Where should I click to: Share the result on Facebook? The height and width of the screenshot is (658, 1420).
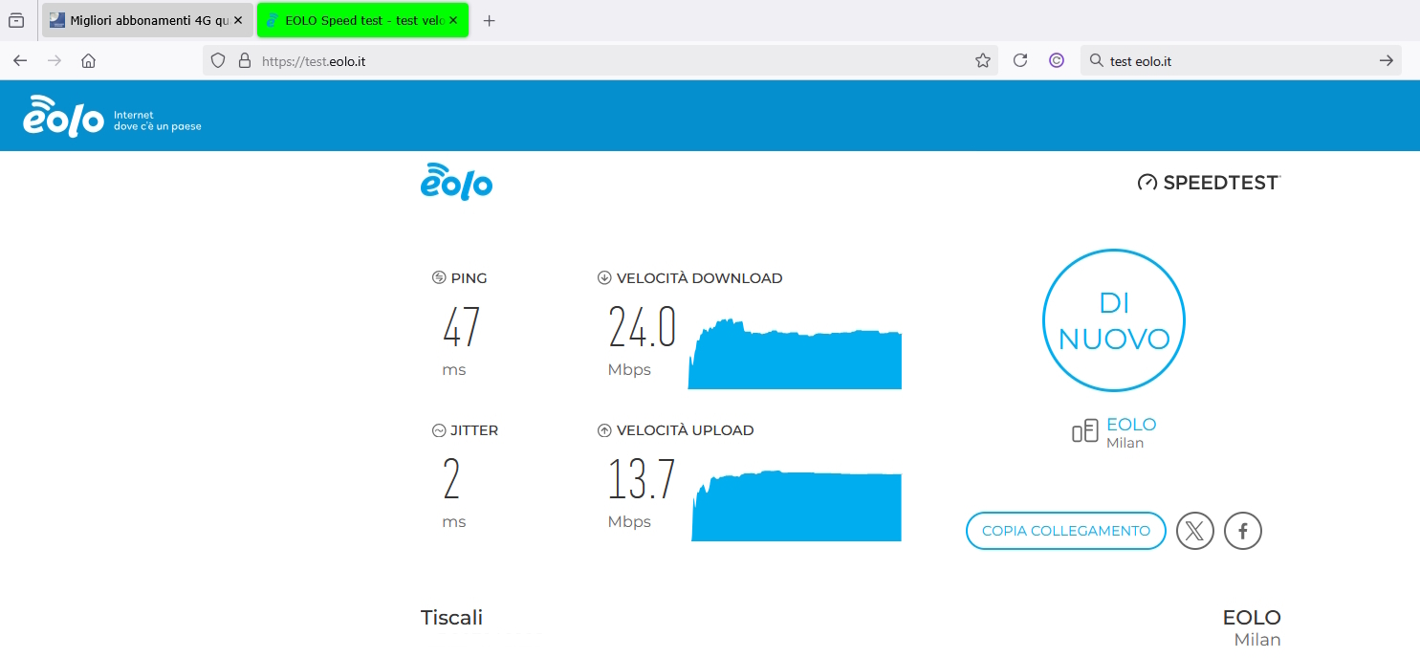(x=1243, y=531)
